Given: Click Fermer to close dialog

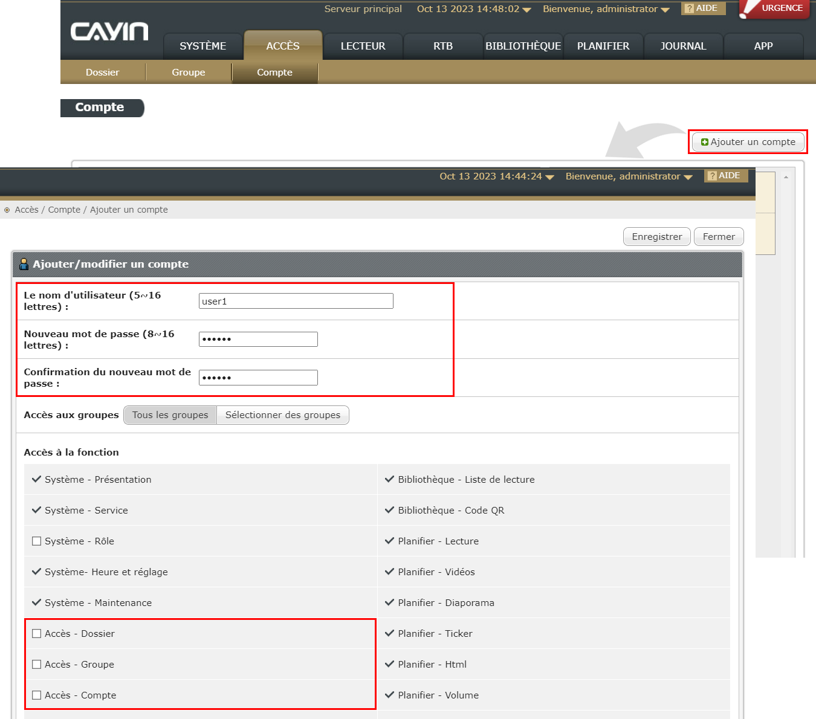Looking at the screenshot, I should [719, 237].
